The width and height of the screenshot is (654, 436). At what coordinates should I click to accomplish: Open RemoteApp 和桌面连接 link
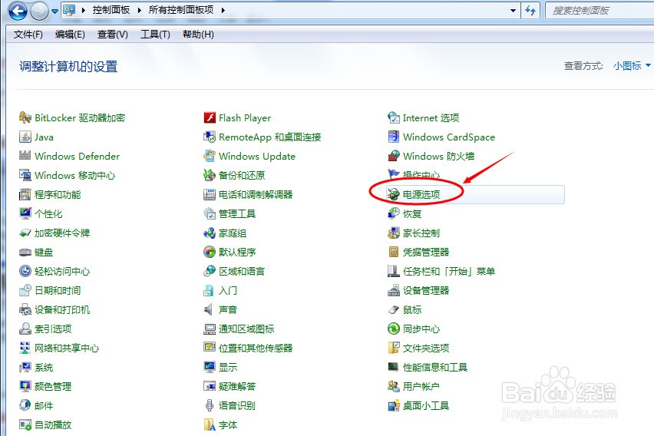(x=270, y=137)
